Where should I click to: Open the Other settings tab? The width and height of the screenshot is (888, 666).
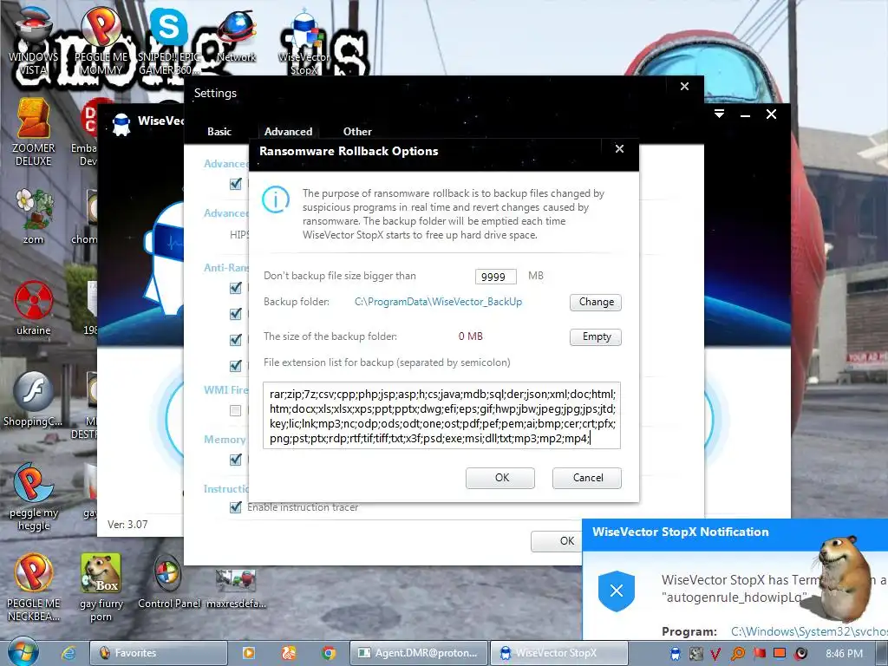click(357, 132)
